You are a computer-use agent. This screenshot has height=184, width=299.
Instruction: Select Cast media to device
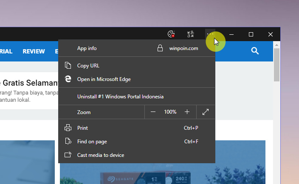[x=137, y=155]
